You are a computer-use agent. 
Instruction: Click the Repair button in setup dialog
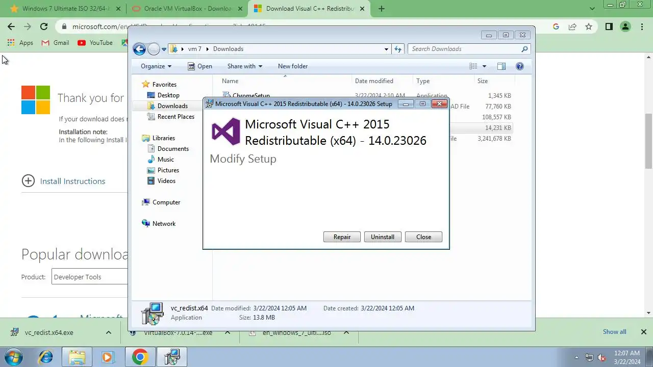(x=342, y=237)
